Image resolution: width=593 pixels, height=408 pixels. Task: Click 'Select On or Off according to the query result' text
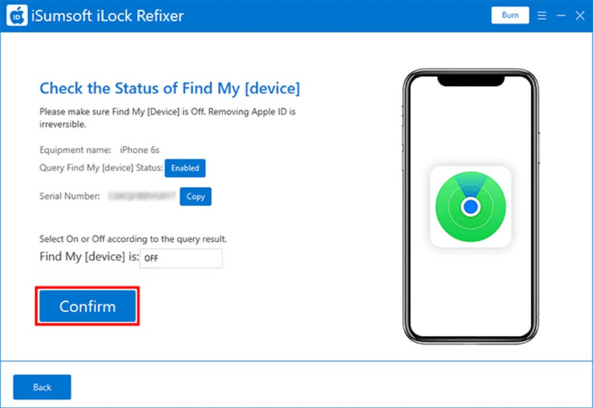(133, 239)
